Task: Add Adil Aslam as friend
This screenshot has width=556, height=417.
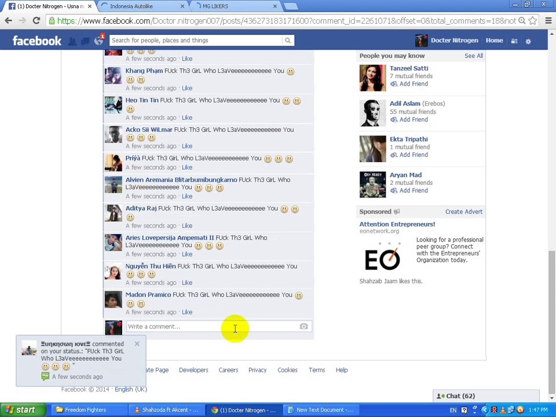Action: tap(409, 119)
